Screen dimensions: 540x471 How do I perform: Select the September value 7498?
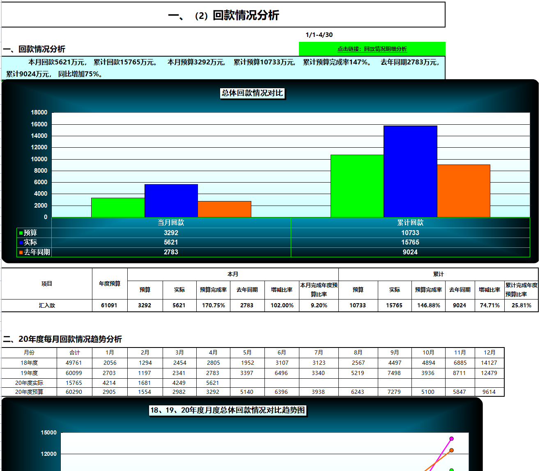click(394, 373)
